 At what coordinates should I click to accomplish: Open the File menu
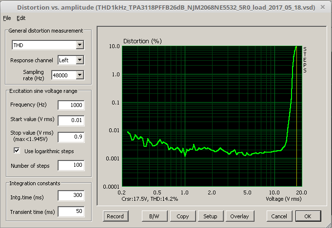(7, 18)
